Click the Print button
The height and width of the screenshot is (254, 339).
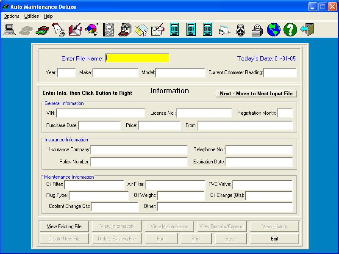click(196, 239)
